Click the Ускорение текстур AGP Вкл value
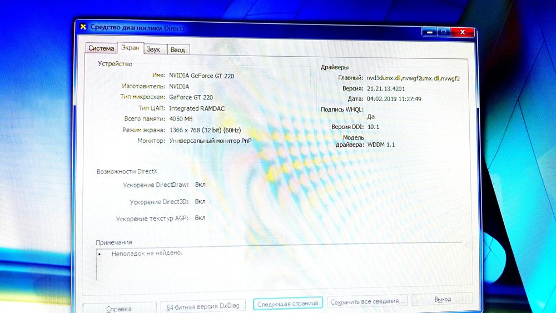 200,217
